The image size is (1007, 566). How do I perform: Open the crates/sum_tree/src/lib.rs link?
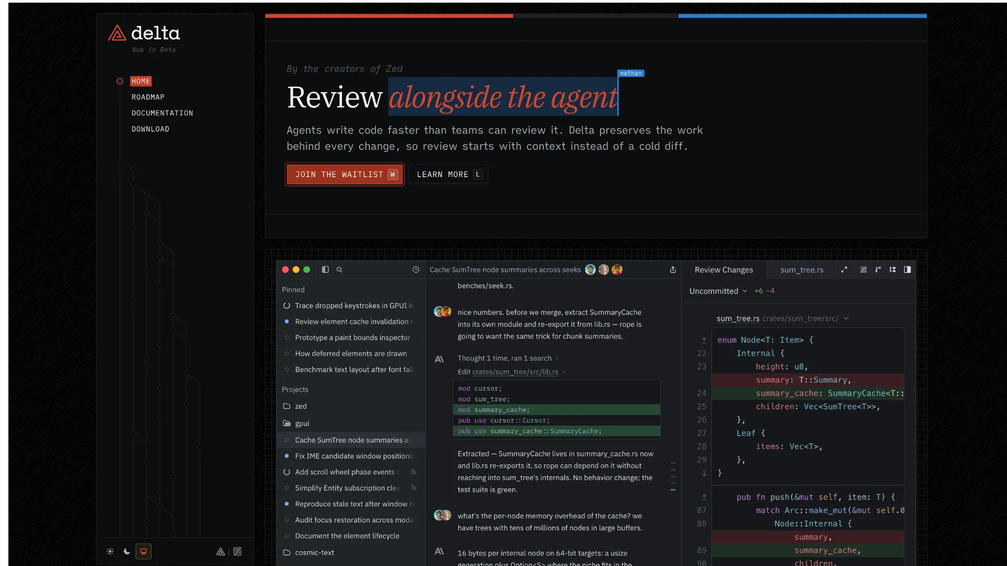515,372
